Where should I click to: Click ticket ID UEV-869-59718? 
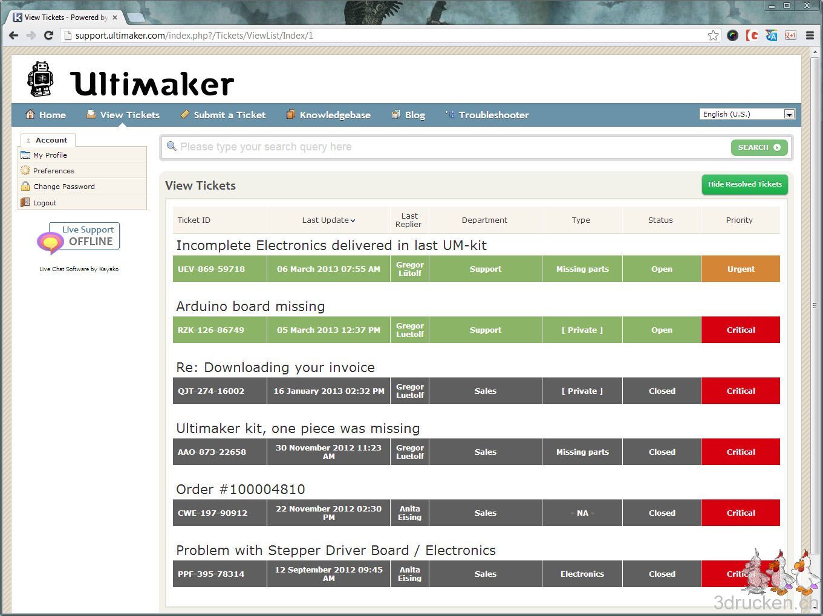pos(211,269)
